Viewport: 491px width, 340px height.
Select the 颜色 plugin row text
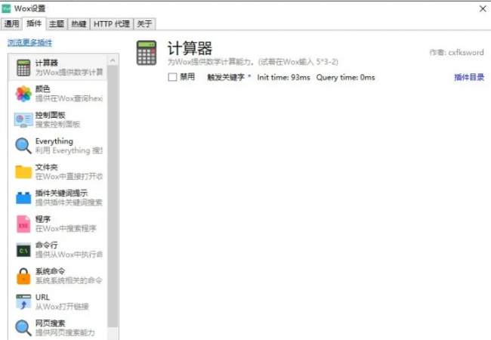click(42, 89)
